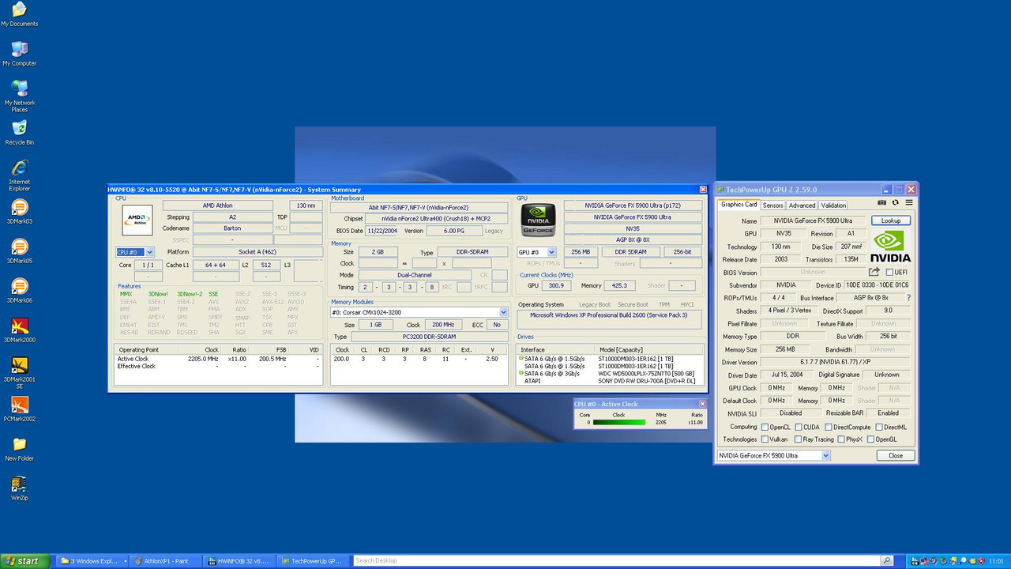The image size is (1011, 569).
Task: Select the 3DMark06 desktop shortcut
Action: (x=20, y=291)
